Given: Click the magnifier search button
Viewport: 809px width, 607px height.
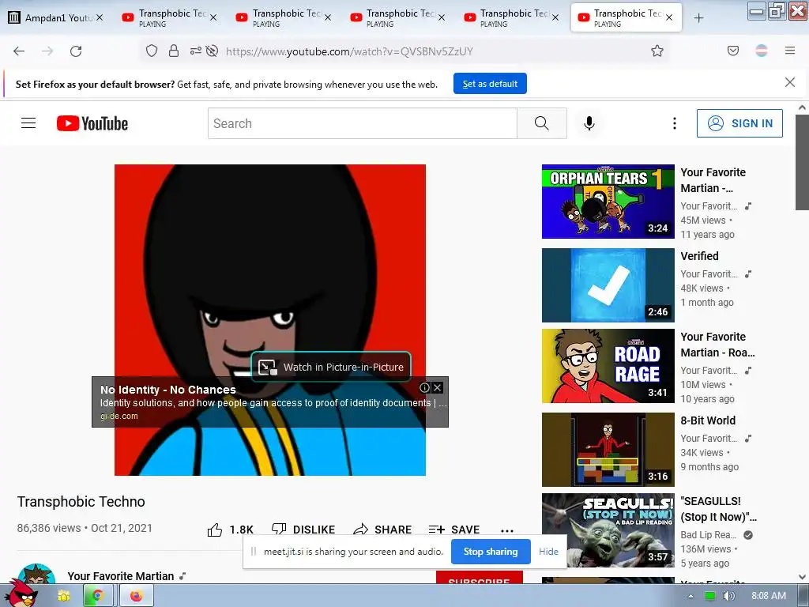Looking at the screenshot, I should [542, 123].
